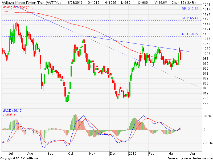
Task: Click the 1217 price axis label
Action: coord(206,9)
